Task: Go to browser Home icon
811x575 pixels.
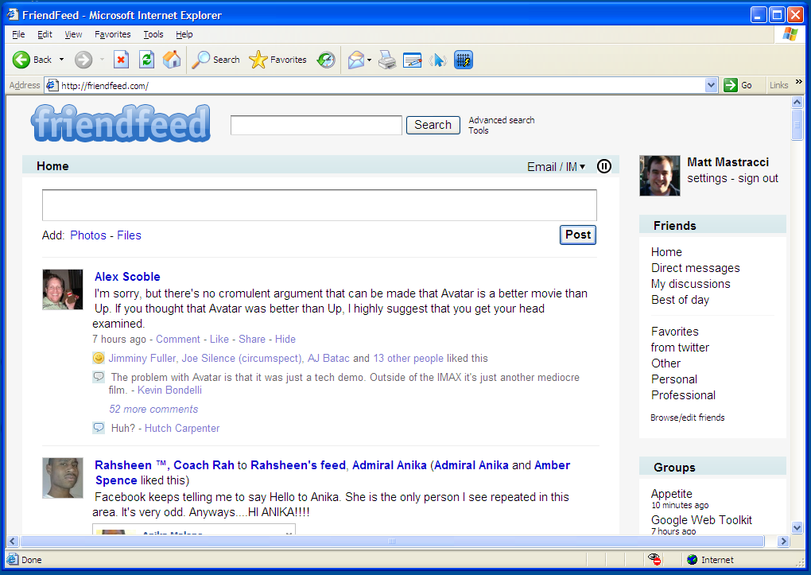Action: click(172, 60)
